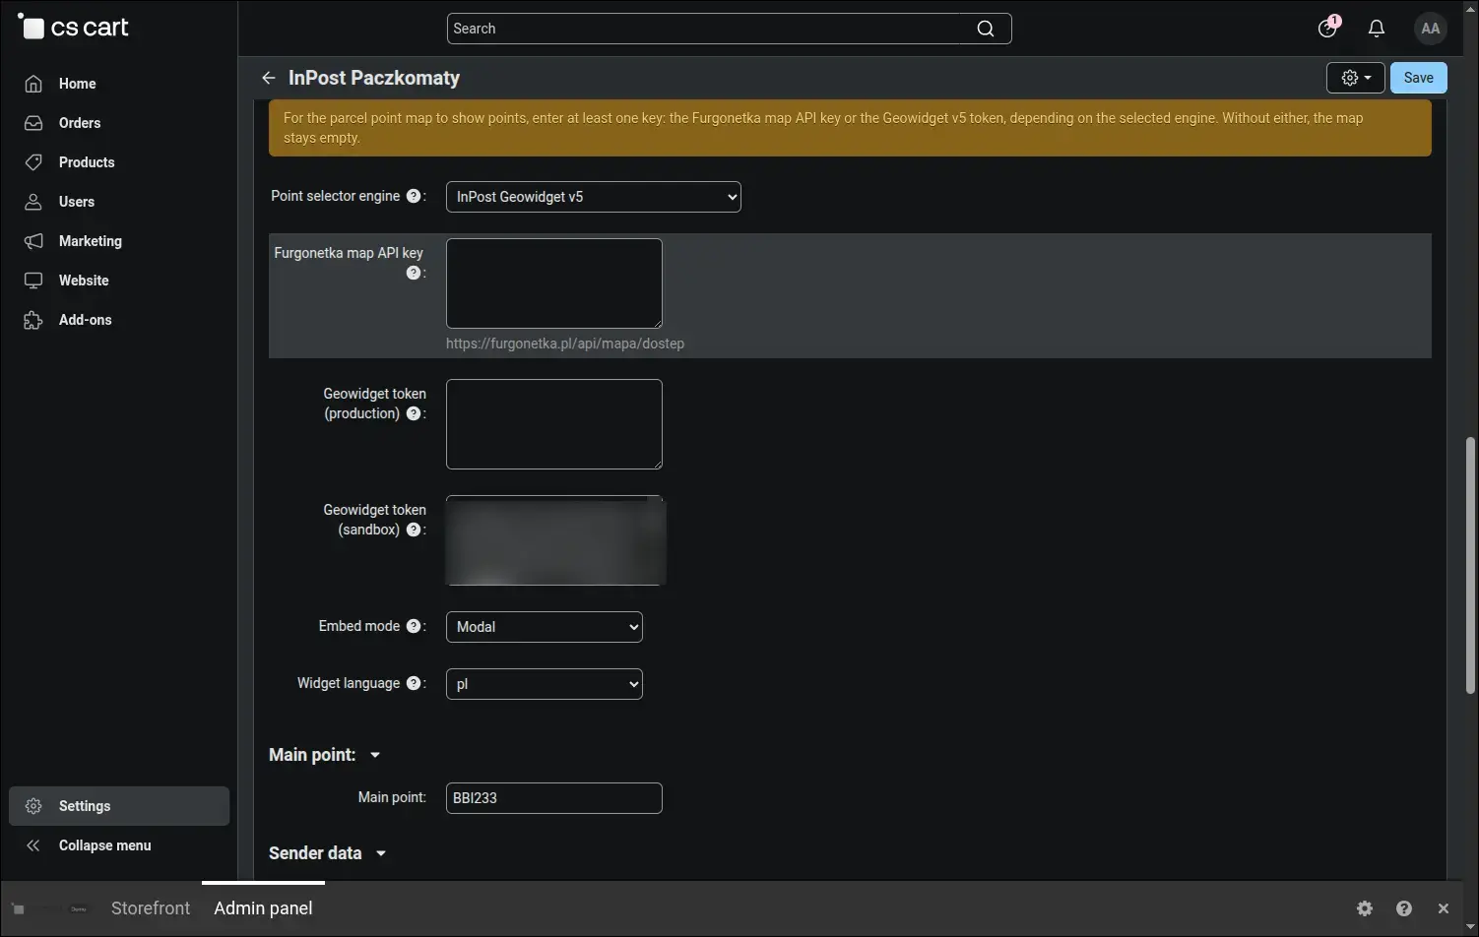Open the AA user account menu
This screenshot has height=937, width=1479.
[1431, 29]
